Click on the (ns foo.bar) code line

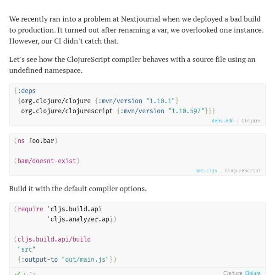[x=36, y=141]
